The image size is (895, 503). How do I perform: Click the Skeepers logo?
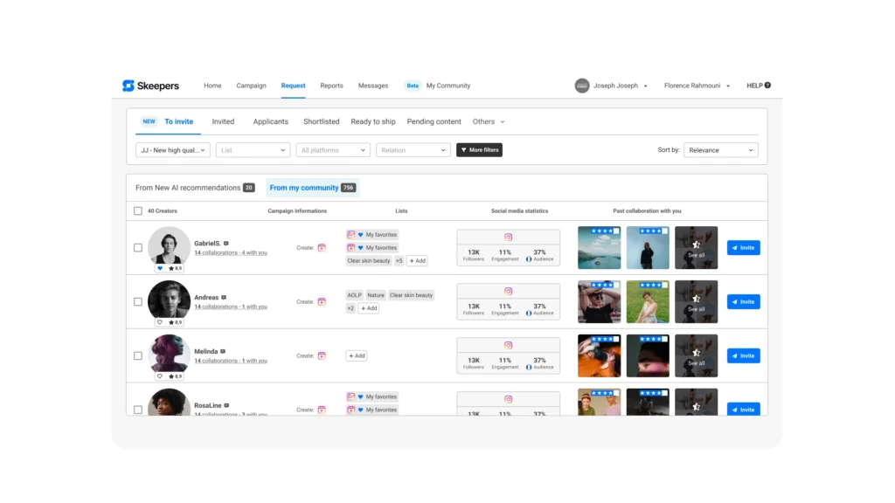click(150, 86)
